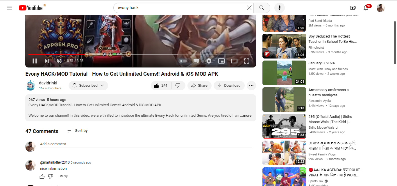
Task: Enter full screen mode
Action: coord(246,61)
